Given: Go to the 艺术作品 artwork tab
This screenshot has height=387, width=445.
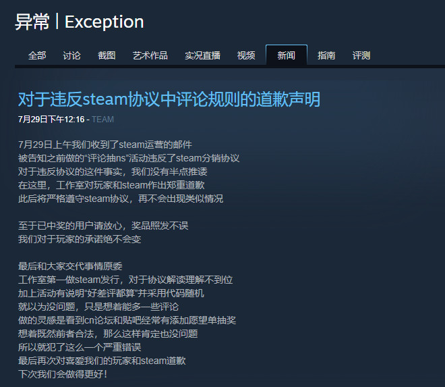Looking at the screenshot, I should tap(150, 55).
